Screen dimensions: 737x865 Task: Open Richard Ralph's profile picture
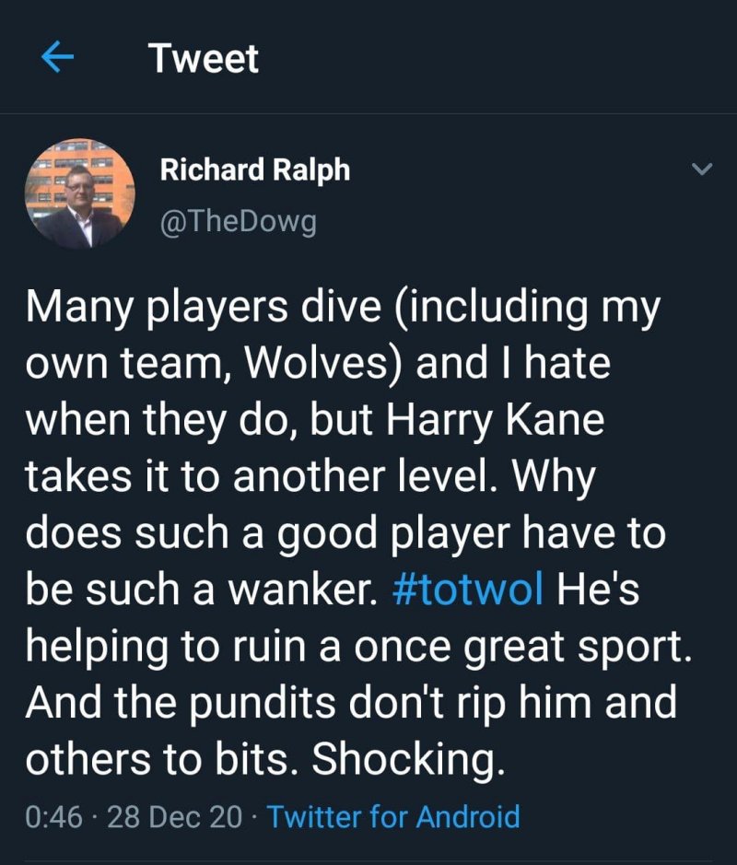click(x=80, y=193)
